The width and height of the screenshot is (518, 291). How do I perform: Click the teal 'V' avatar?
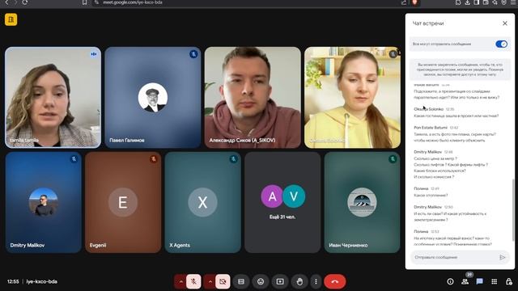pyautogui.click(x=294, y=196)
